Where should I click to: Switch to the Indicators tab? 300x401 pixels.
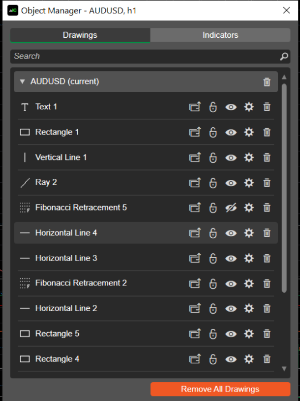(220, 35)
